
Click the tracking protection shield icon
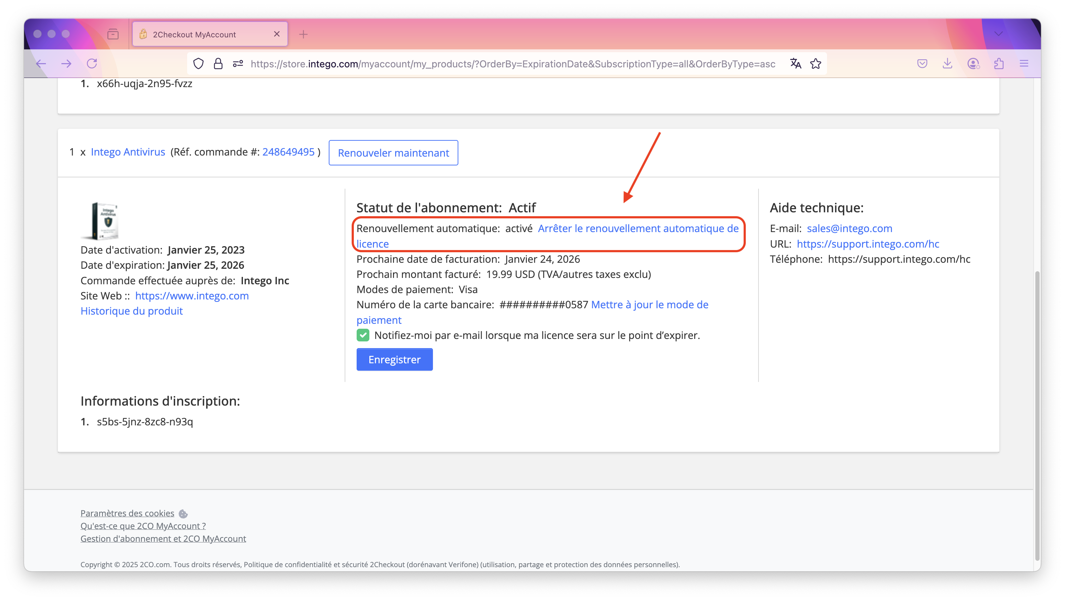[x=198, y=63]
